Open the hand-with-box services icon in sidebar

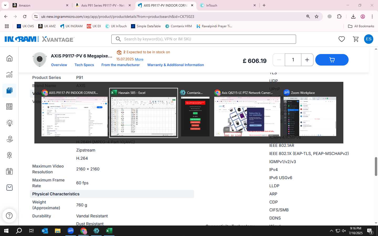pyautogui.click(x=9, y=139)
